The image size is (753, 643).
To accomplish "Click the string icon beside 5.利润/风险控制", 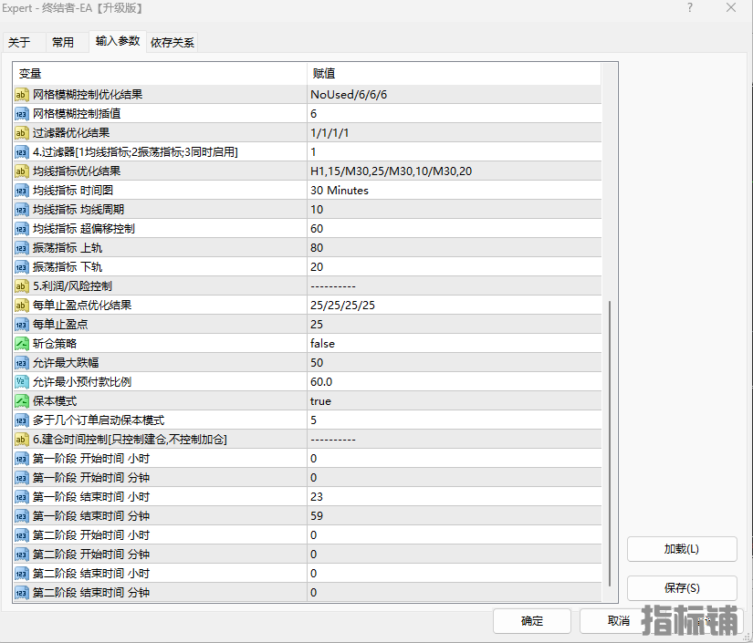I will [22, 286].
